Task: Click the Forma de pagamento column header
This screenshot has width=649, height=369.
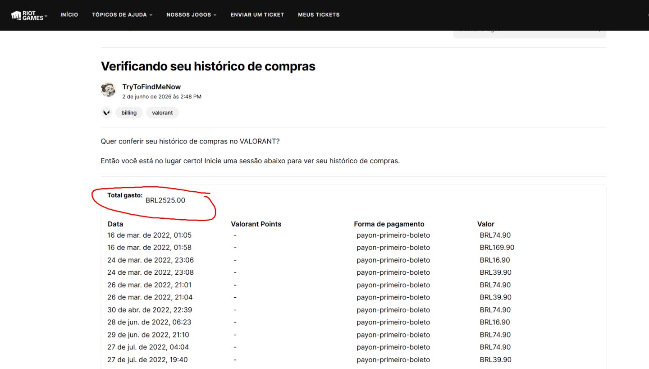Action: 389,224
